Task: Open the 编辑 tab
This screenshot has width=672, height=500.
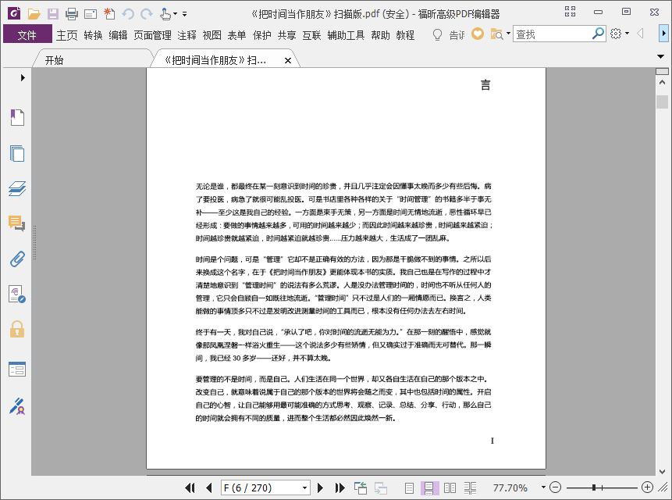Action: click(x=118, y=35)
